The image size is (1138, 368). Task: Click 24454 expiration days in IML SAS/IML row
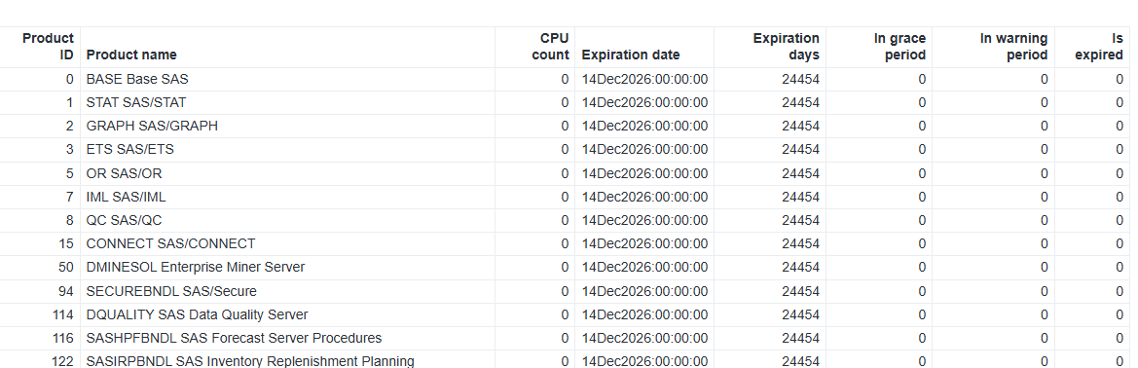770,197
